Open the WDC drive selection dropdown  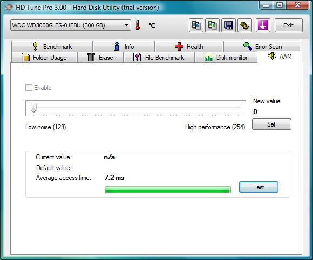(x=71, y=25)
